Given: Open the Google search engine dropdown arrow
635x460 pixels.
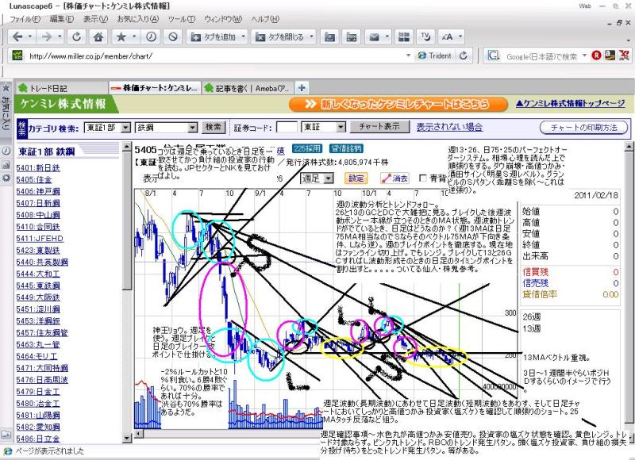Looking at the screenshot, I should (584, 56).
